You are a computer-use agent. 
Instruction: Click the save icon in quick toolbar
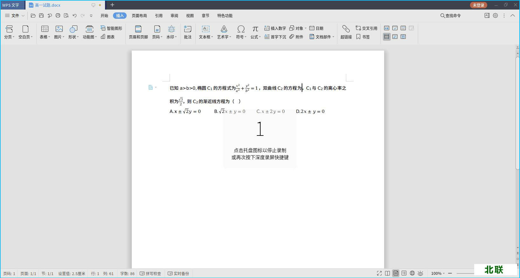click(41, 16)
